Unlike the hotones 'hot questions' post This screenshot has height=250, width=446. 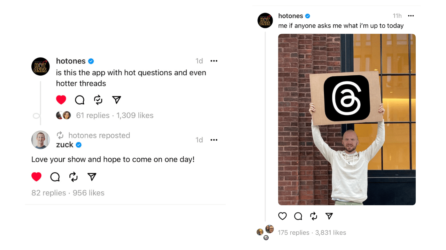tap(61, 100)
